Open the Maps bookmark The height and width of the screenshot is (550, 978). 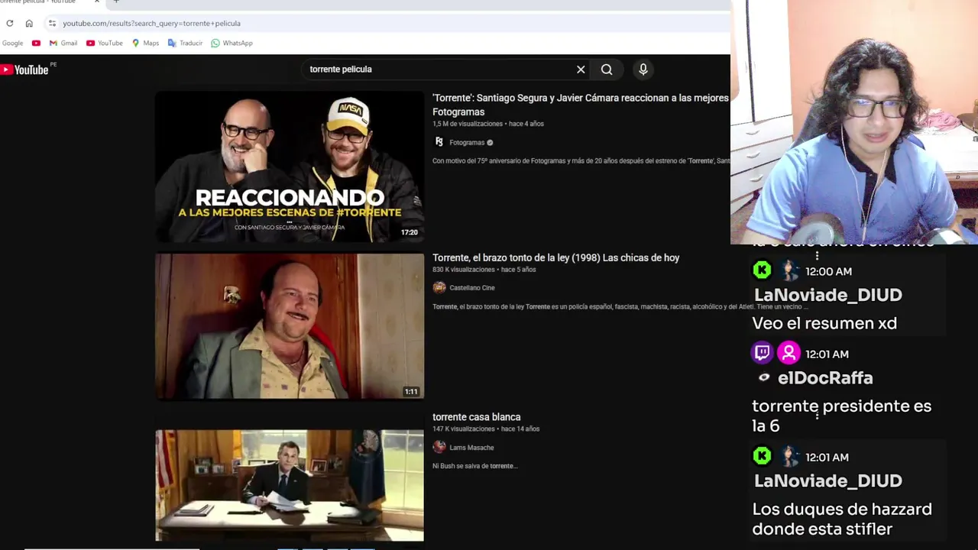145,43
